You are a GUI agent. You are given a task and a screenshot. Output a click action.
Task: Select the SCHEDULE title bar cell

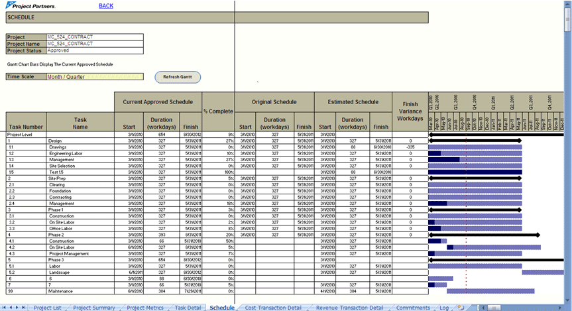point(217,17)
